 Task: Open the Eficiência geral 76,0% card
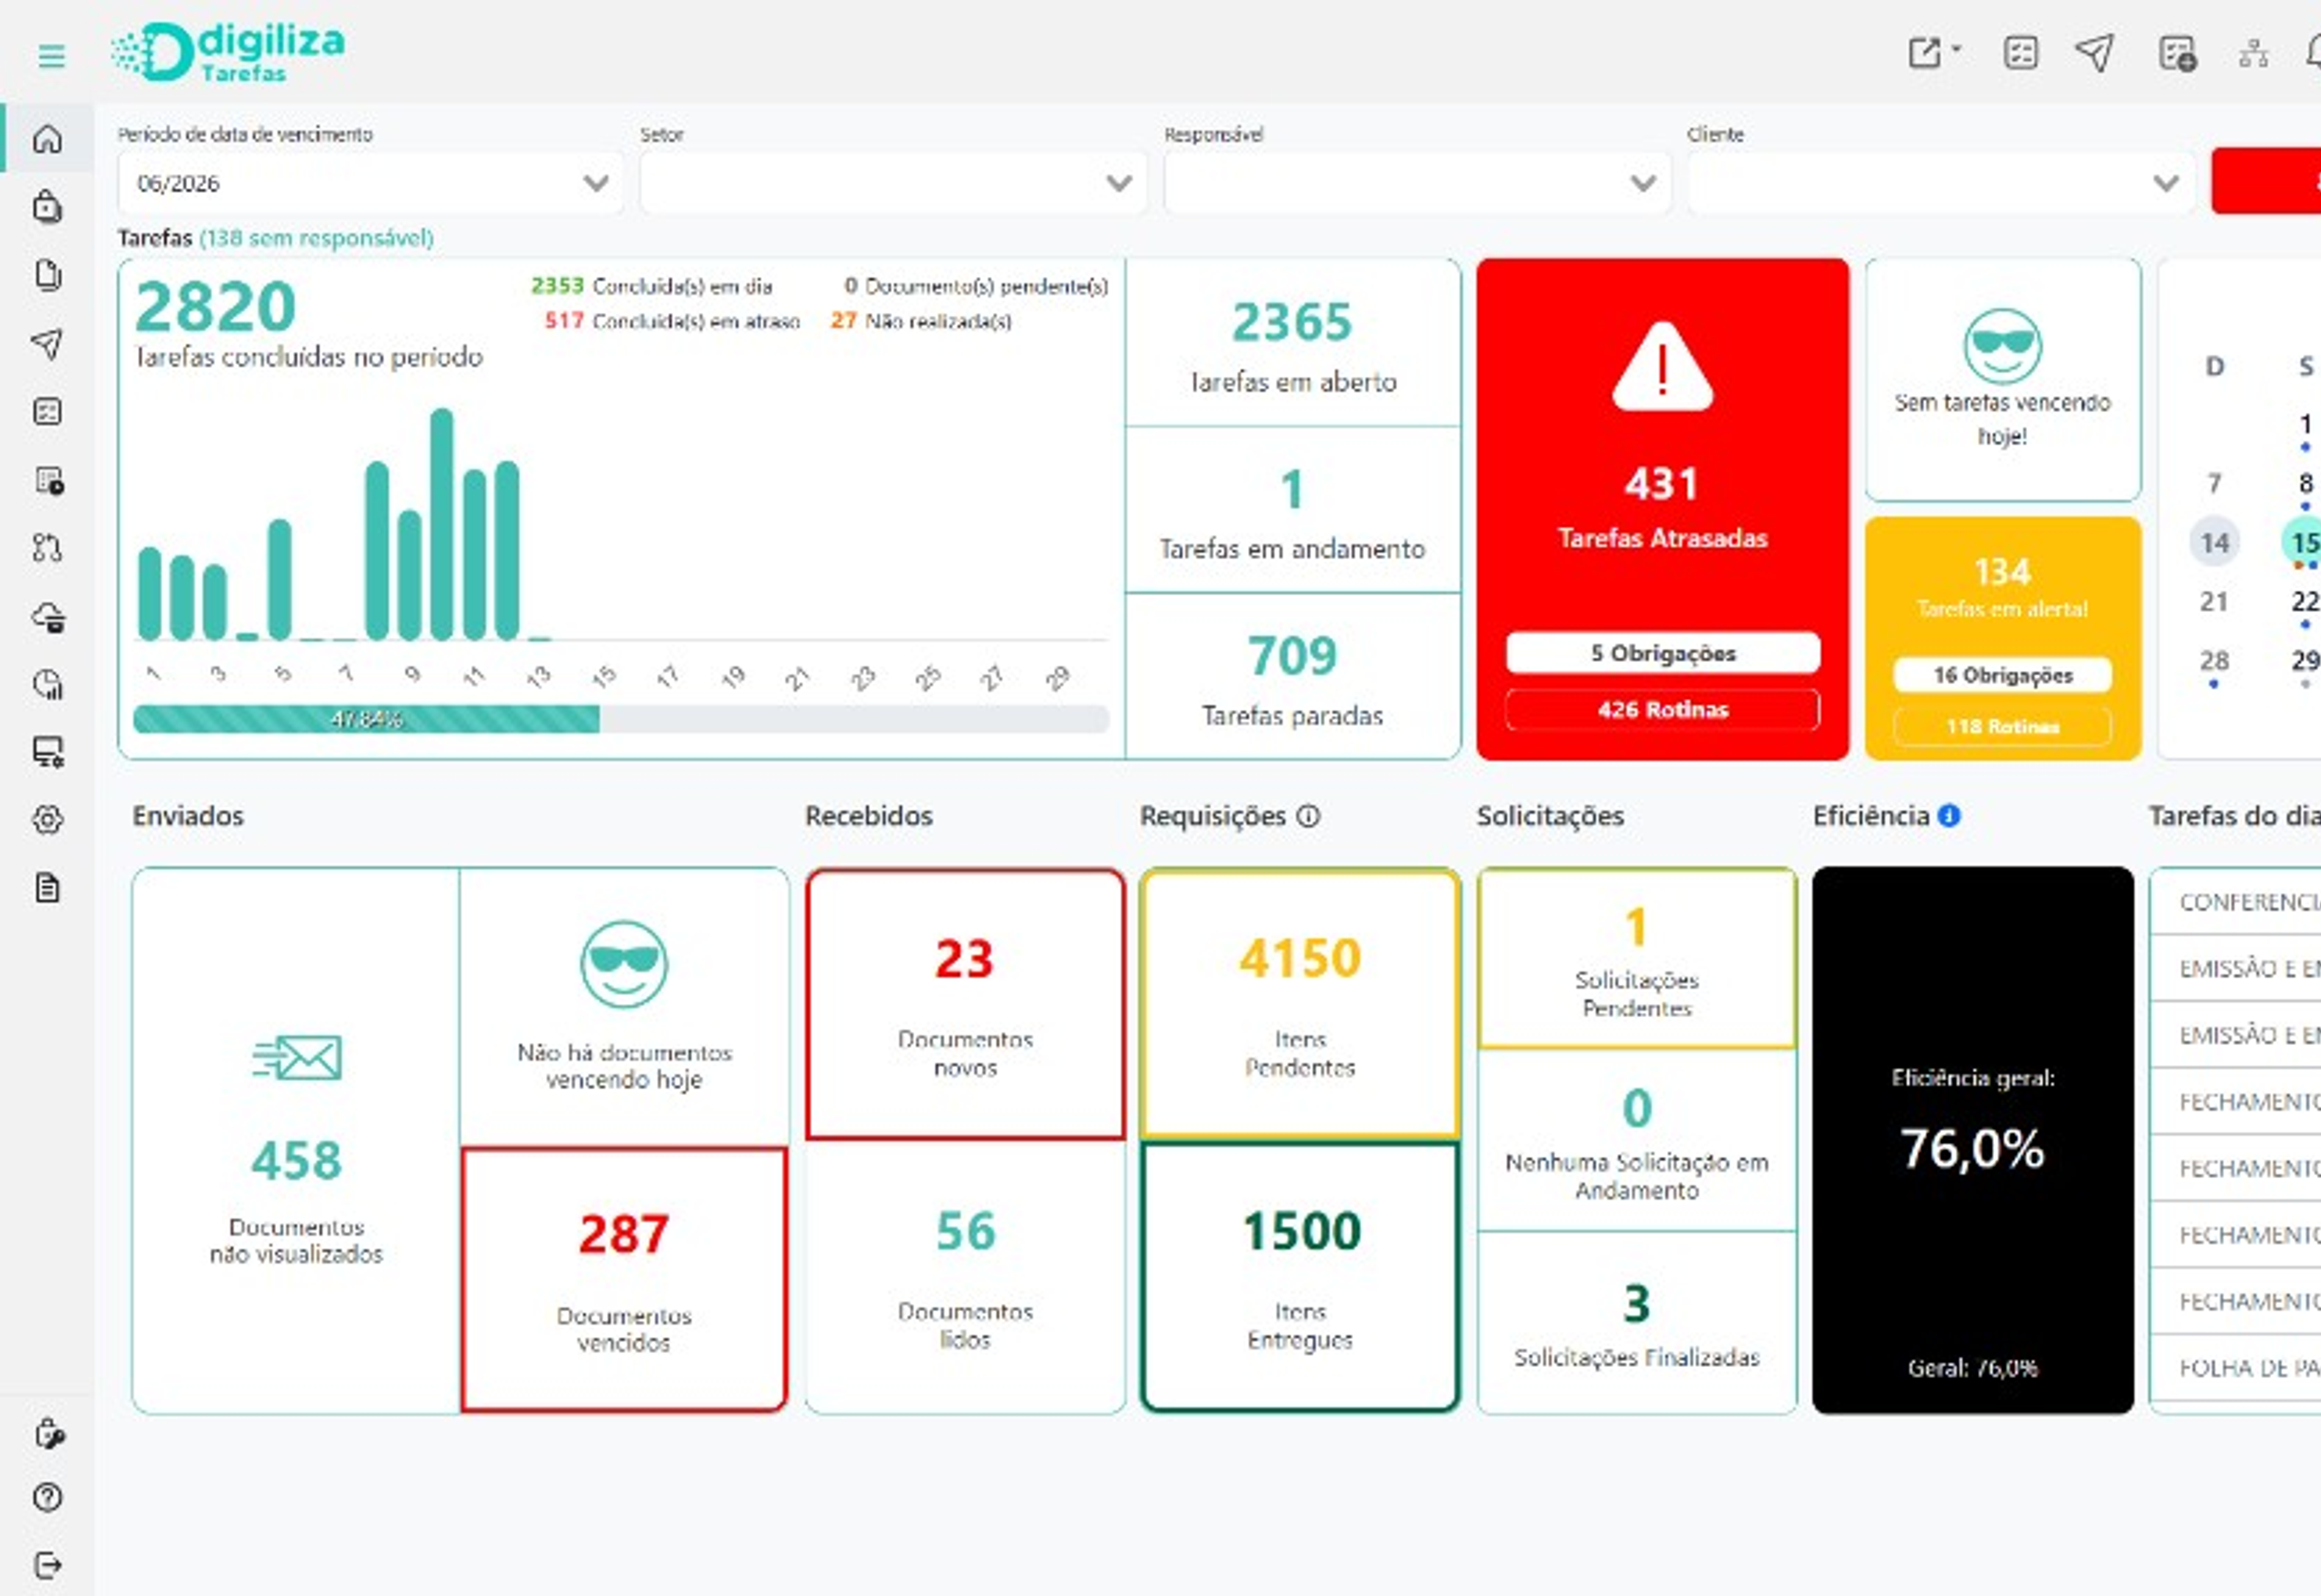tap(1972, 1140)
